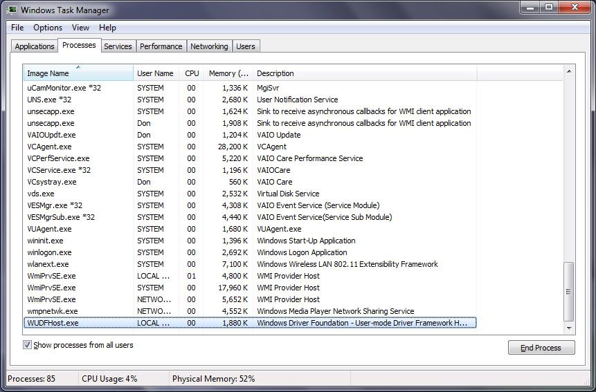Select WmiPrvSE.exe row using 17,960 K
This screenshot has width=596, height=392.
point(250,288)
